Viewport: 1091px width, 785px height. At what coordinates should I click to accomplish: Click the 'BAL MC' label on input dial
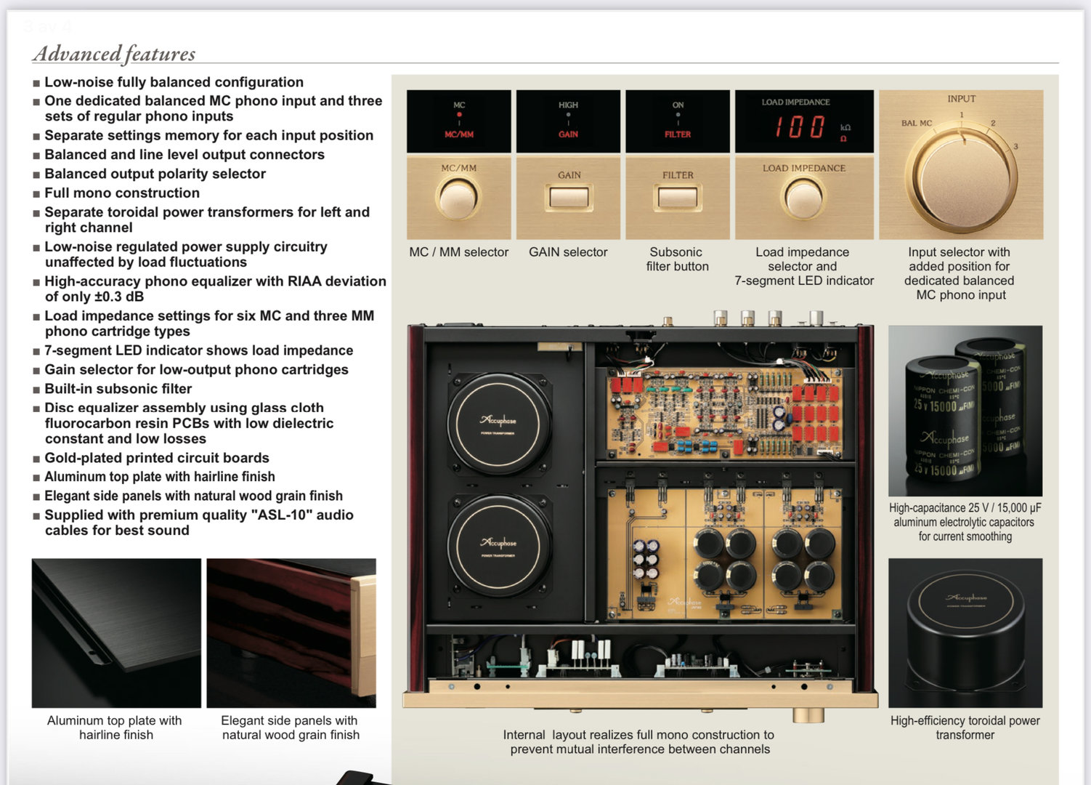(x=916, y=123)
